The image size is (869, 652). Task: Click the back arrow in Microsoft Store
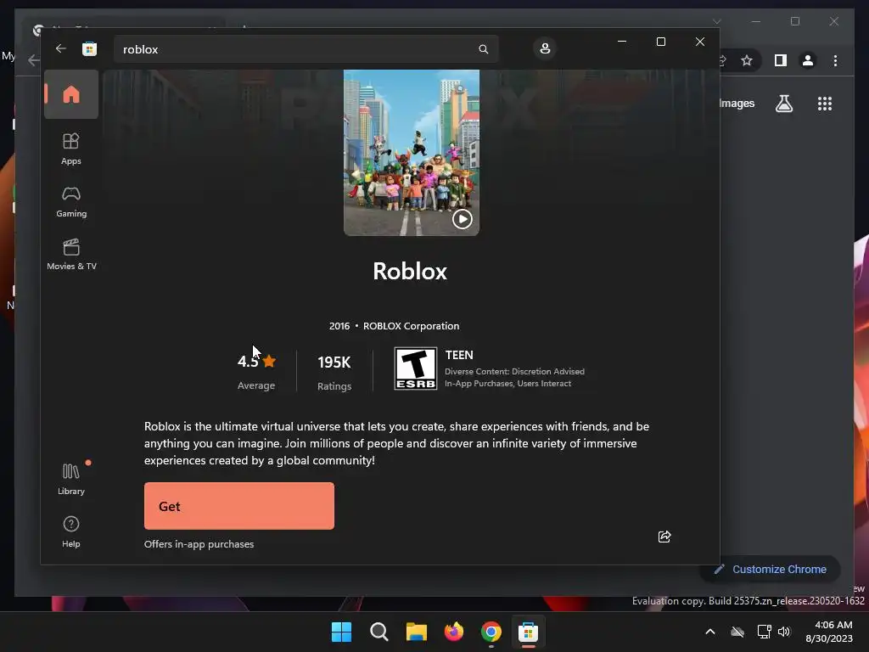60,48
